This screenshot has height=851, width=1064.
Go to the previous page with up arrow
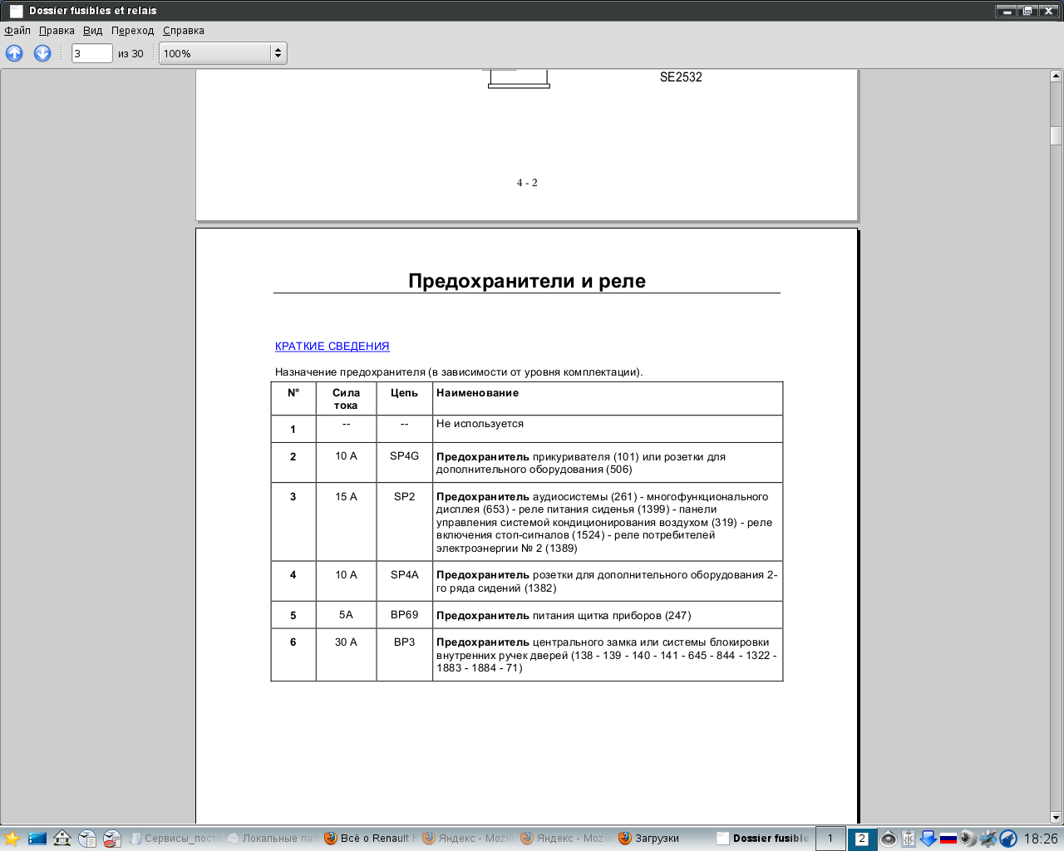pyautogui.click(x=14, y=53)
